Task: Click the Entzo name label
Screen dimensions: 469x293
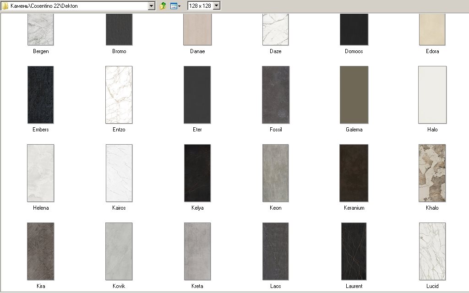Action: click(119, 130)
